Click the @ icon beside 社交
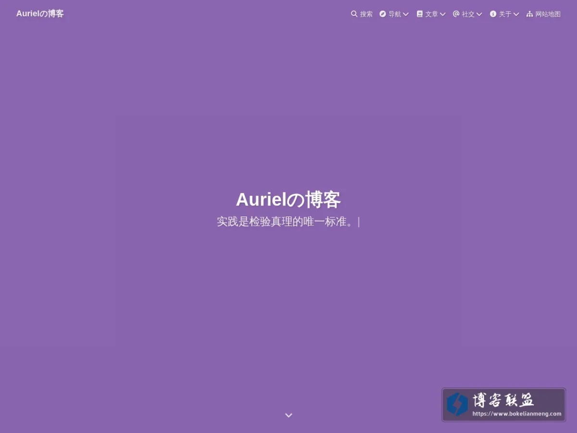The height and width of the screenshot is (433, 577). (x=456, y=14)
